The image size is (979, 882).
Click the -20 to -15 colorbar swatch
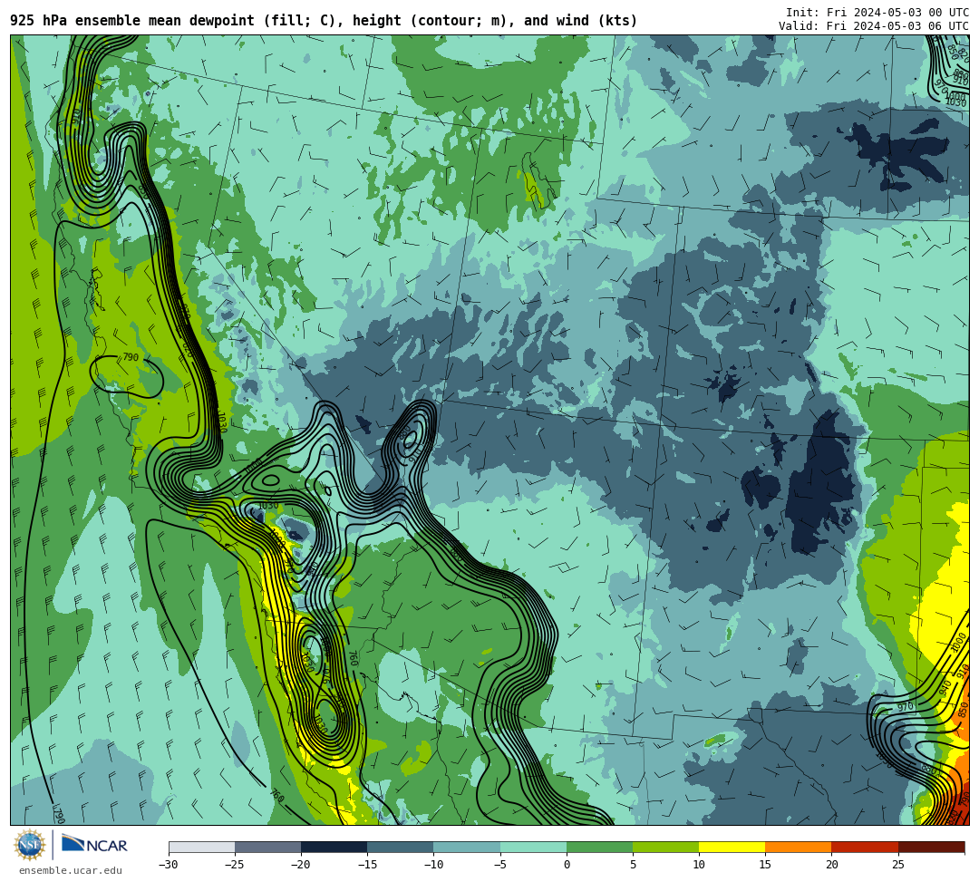click(x=334, y=847)
